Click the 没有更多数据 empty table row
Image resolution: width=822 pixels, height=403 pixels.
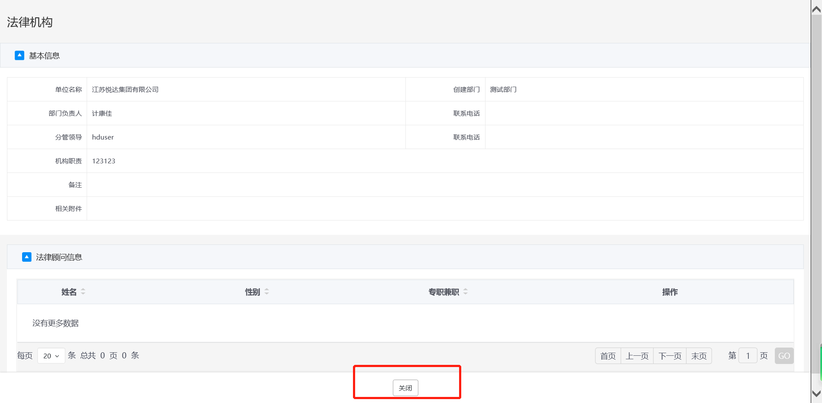point(55,323)
